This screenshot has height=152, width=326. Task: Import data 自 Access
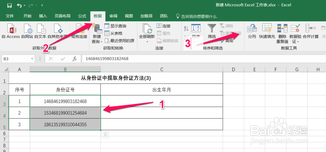point(10,32)
